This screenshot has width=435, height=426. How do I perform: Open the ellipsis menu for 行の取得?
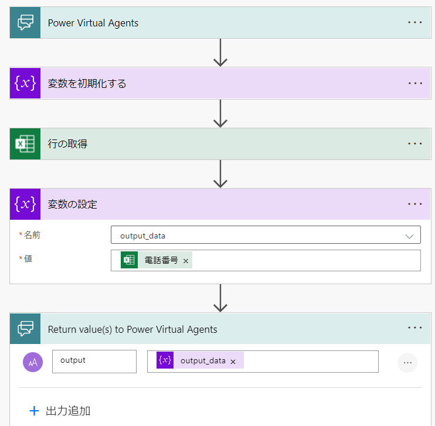(x=414, y=144)
